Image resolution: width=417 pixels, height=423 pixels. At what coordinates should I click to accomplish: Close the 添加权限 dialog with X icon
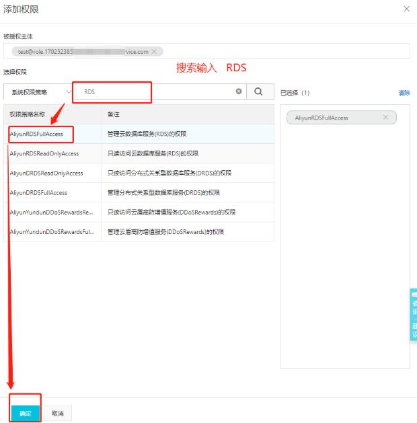[406, 8]
